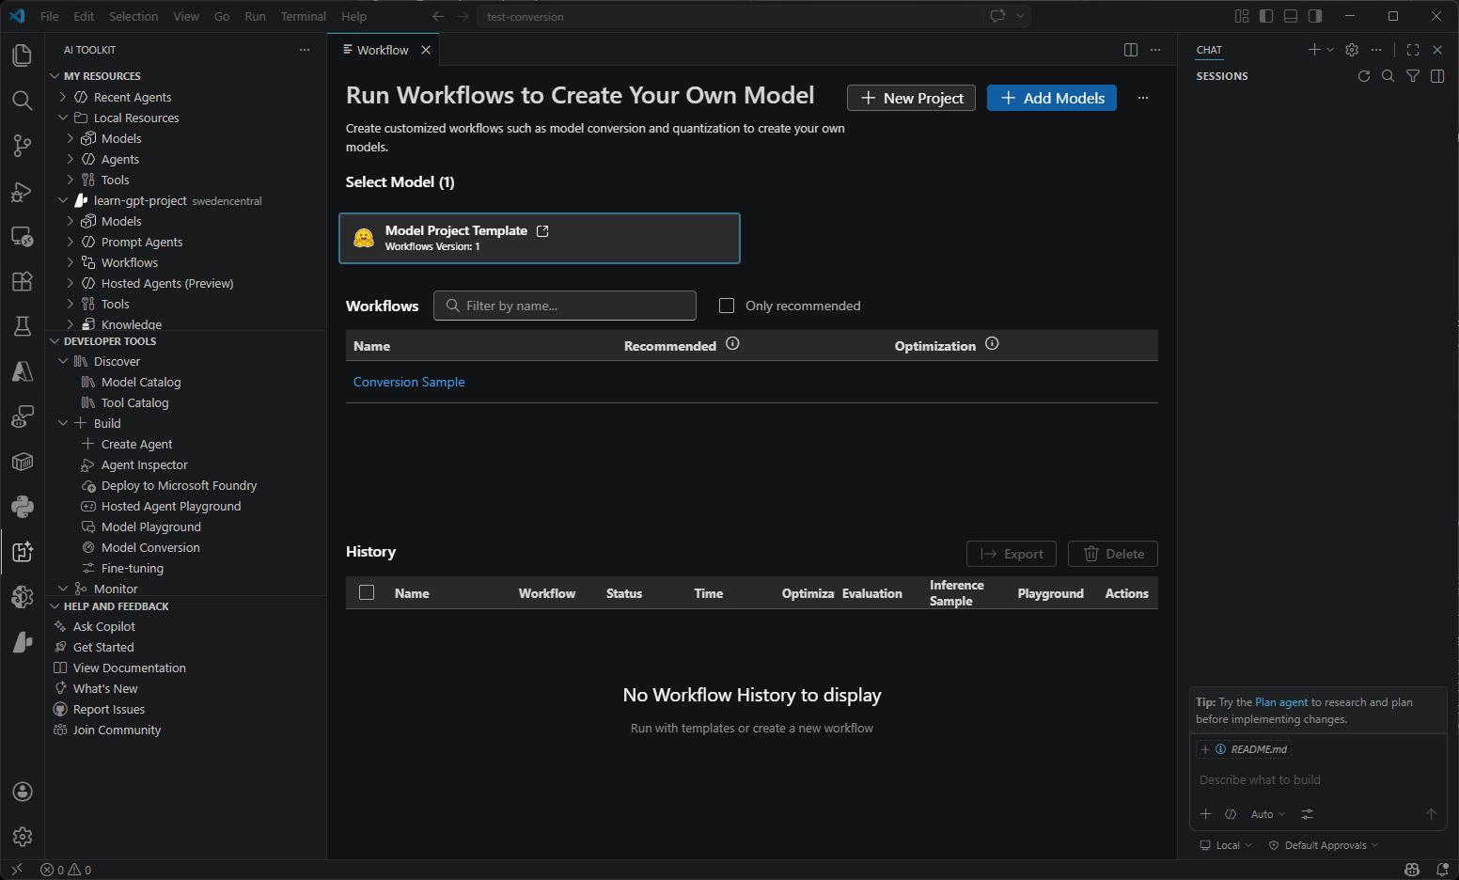Click the Extensions icon in the activity bar
The height and width of the screenshot is (880, 1459).
(23, 281)
